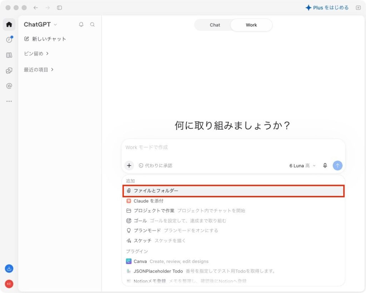
Task: Open the Home icon in the left rail
Action: click(9, 25)
